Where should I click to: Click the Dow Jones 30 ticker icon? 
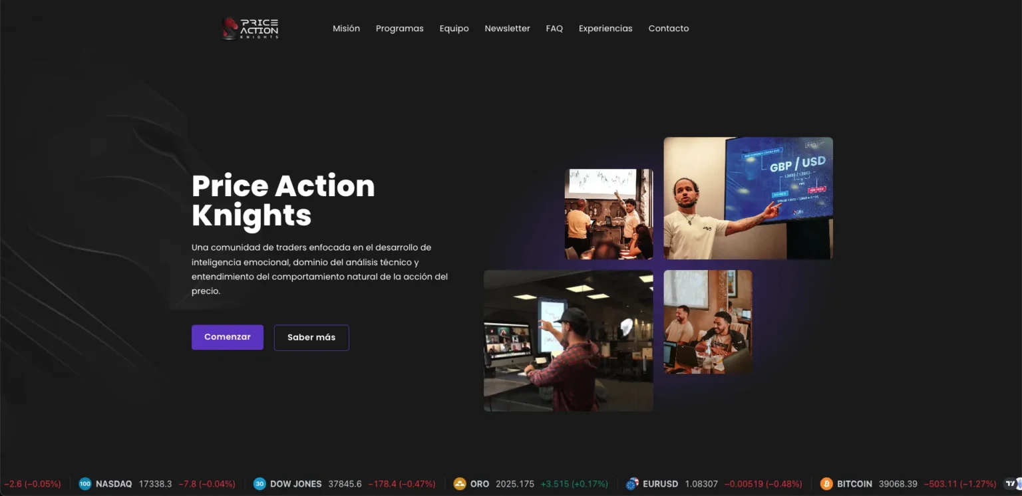point(259,484)
